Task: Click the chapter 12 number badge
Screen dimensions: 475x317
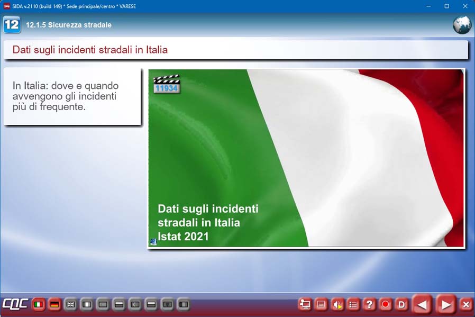Action: click(x=12, y=25)
